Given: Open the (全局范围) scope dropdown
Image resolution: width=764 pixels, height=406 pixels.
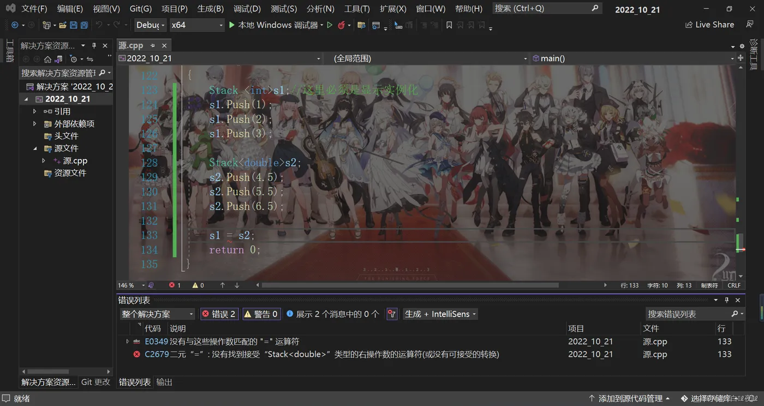Looking at the screenshot, I should [x=427, y=58].
